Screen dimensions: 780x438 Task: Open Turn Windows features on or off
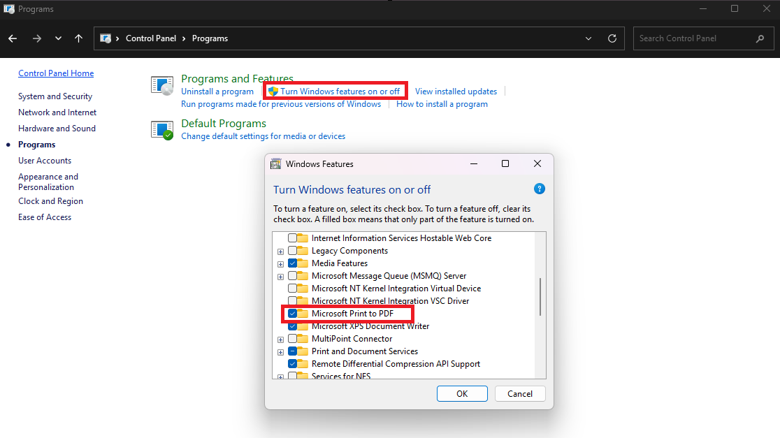point(340,92)
